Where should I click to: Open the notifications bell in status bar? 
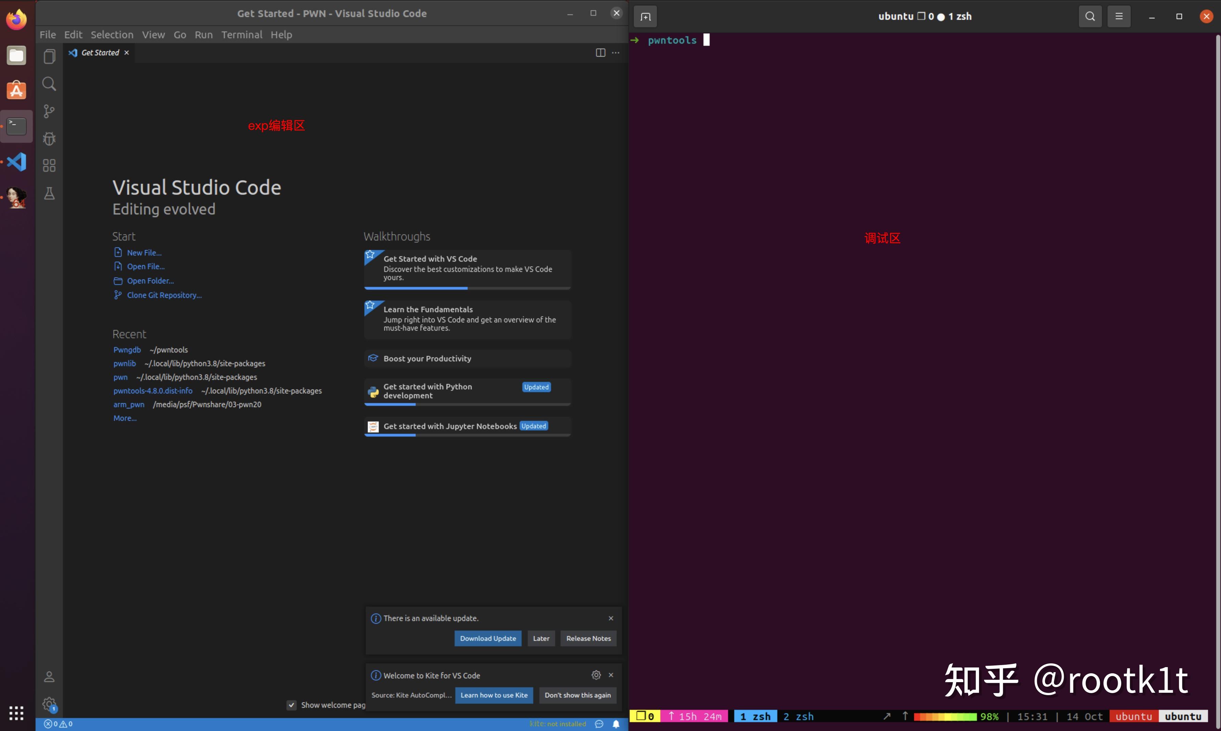[616, 723]
